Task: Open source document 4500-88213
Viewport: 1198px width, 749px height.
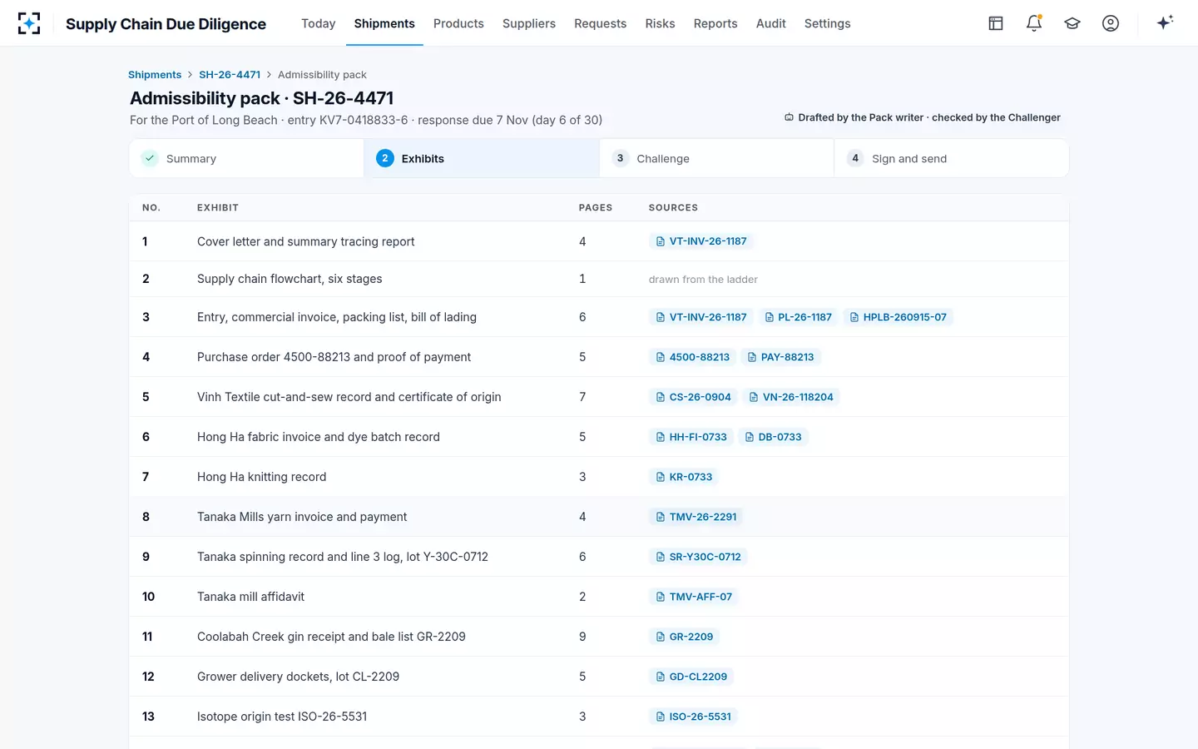Action: (692, 357)
